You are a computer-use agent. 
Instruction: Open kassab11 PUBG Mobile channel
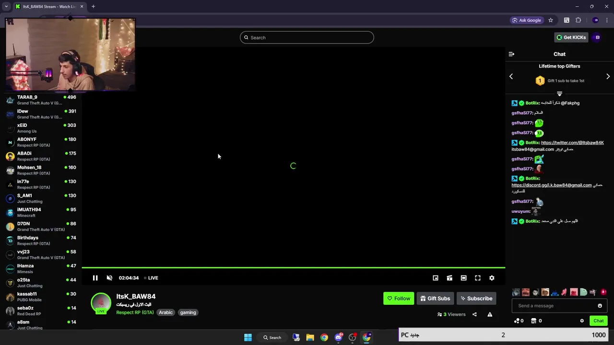coord(41,297)
